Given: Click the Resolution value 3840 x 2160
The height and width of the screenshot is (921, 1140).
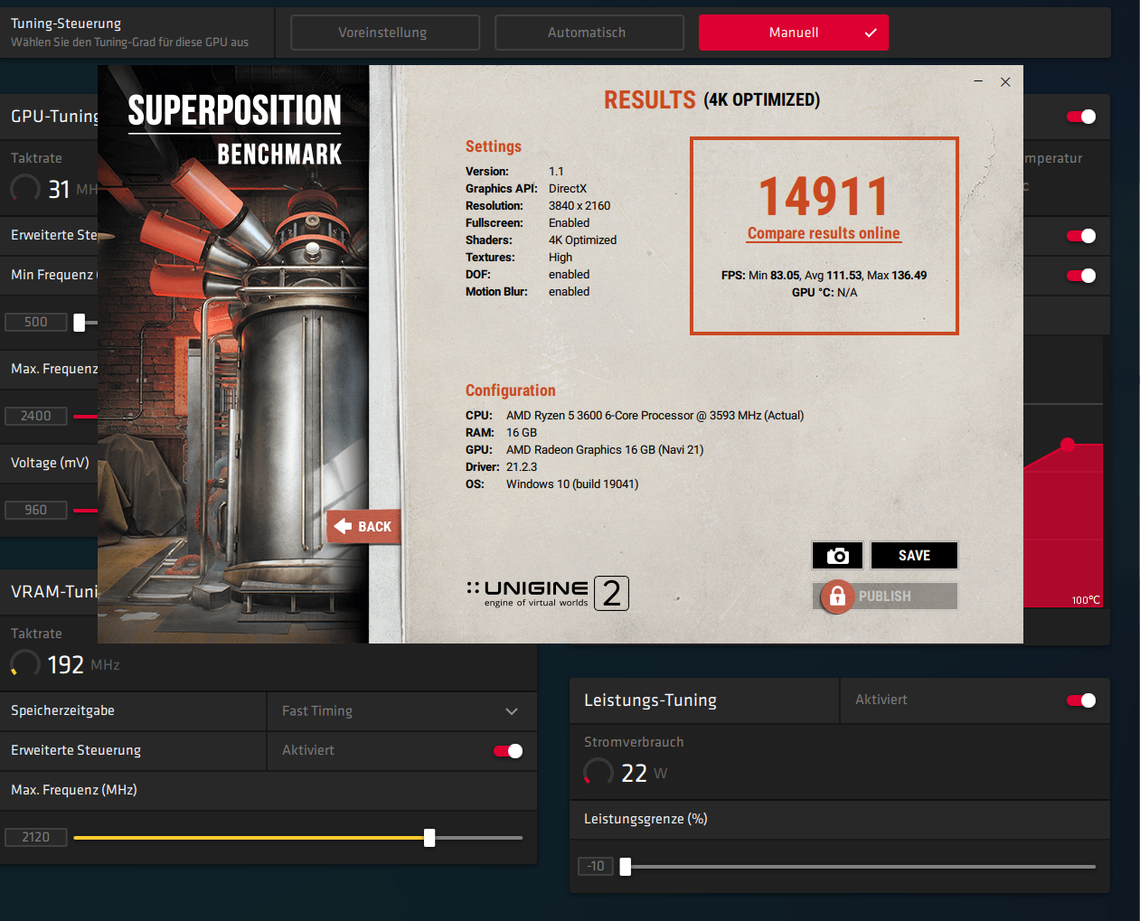Looking at the screenshot, I should (579, 206).
